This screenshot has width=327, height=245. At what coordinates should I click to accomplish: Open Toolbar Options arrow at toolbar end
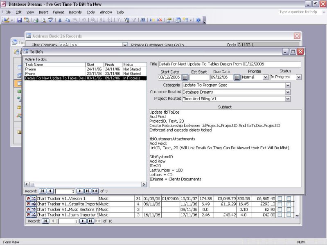coord(205,20)
